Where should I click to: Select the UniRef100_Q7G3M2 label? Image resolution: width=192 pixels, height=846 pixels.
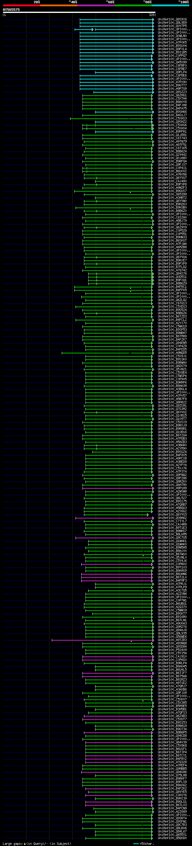(172, 409)
